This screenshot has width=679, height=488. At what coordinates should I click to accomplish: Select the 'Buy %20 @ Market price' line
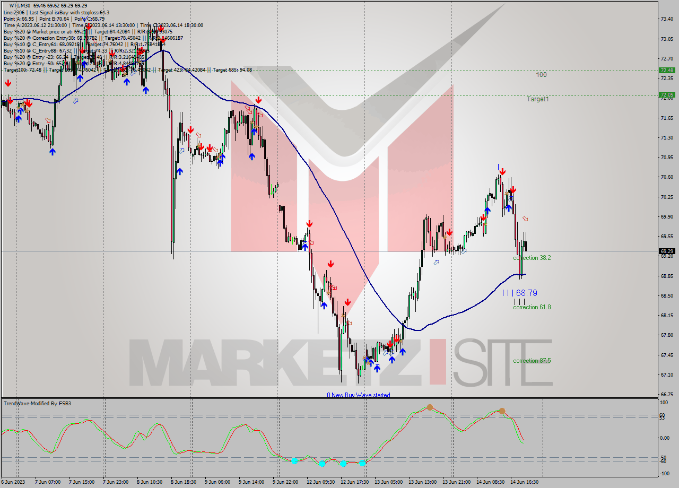(x=88, y=31)
